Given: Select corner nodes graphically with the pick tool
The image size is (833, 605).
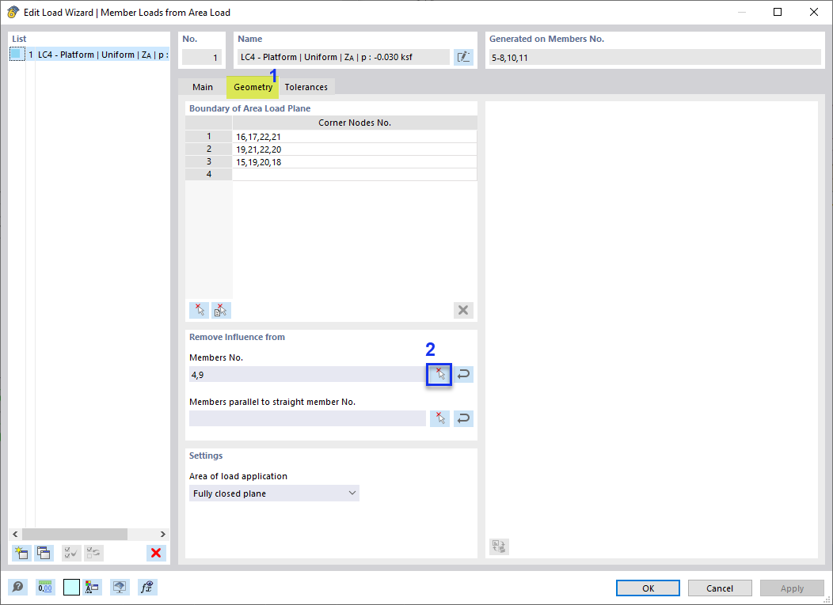Looking at the screenshot, I should tap(199, 310).
